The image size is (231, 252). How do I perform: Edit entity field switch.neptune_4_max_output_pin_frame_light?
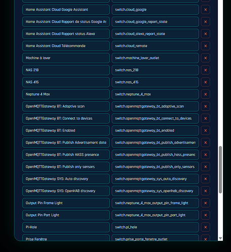click(155, 203)
